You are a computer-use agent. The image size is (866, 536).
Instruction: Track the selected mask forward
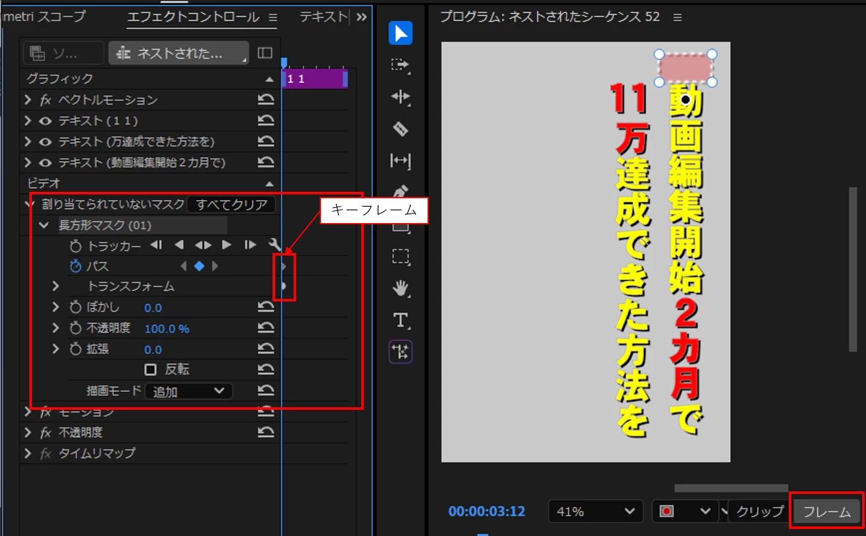tap(227, 245)
